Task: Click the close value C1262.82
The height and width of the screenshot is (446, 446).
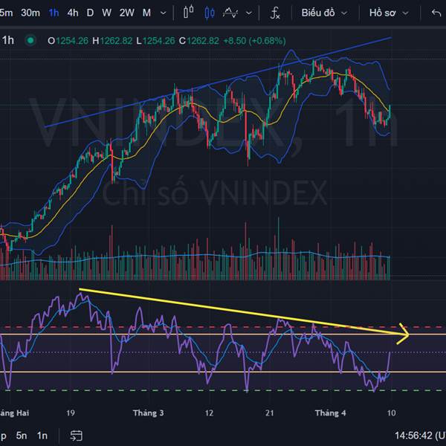Action: tap(199, 41)
